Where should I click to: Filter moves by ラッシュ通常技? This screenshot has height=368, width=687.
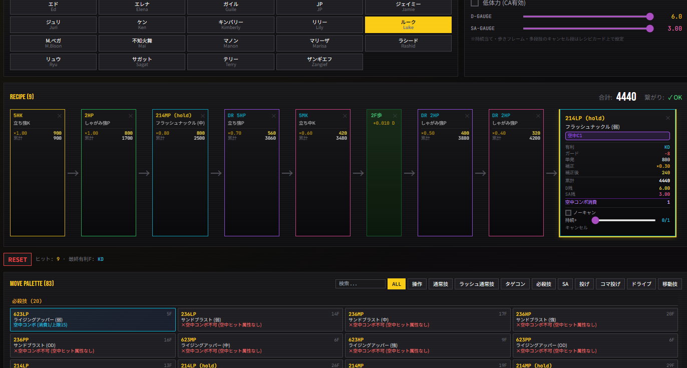(x=476, y=284)
